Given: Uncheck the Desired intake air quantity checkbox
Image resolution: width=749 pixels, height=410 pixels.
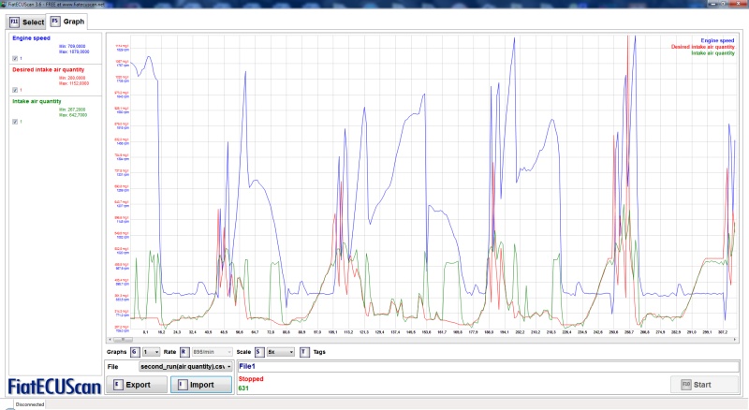Looking at the screenshot, I should click(x=14, y=90).
